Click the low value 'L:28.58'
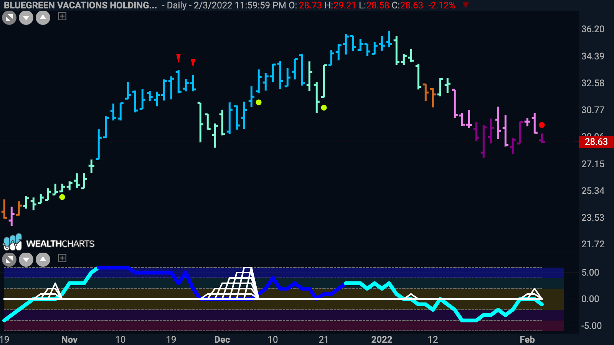The image size is (614, 345). click(374, 5)
